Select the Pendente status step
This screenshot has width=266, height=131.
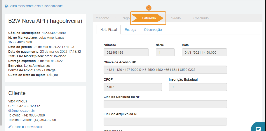click(x=102, y=18)
